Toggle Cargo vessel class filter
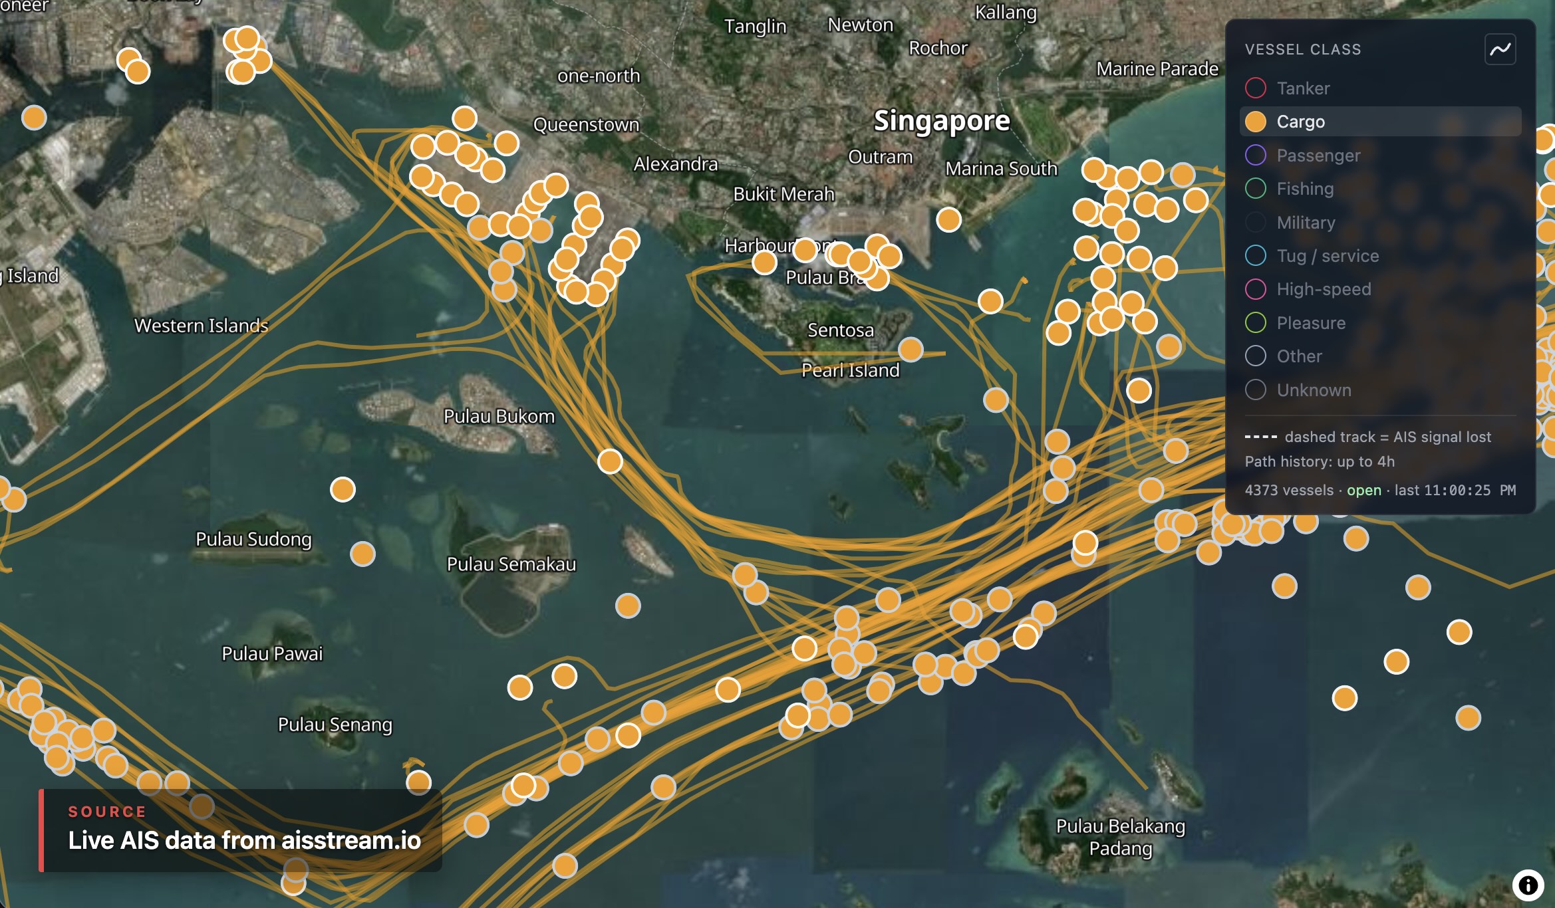Screen dimensions: 1555x908 (1380, 122)
